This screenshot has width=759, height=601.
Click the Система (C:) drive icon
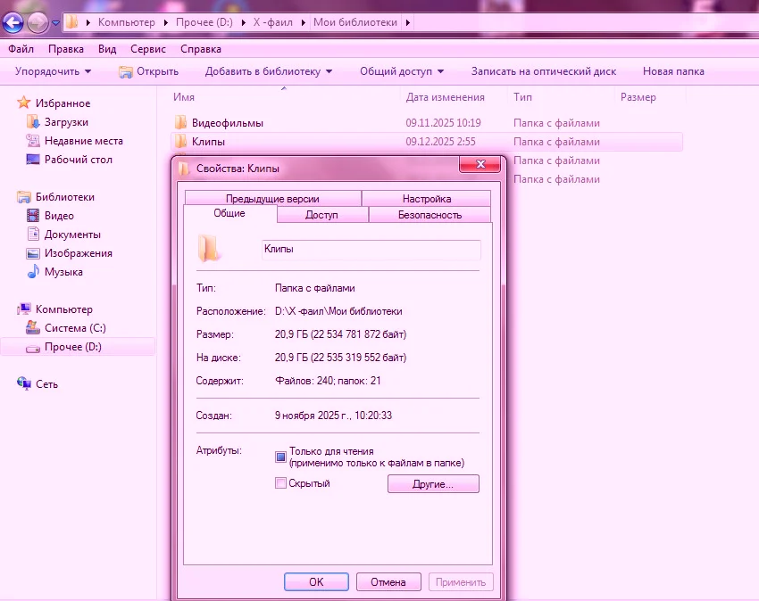point(33,328)
